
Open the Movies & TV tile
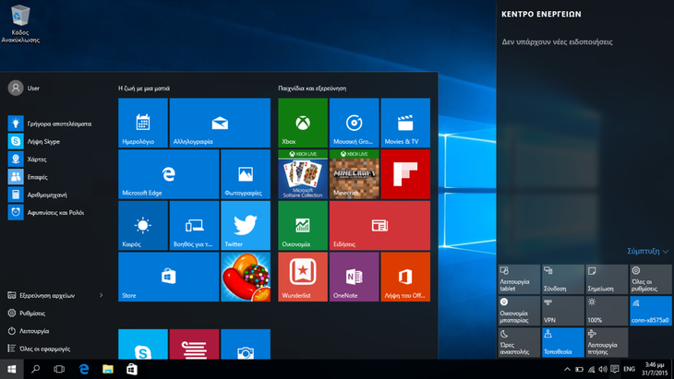point(405,123)
